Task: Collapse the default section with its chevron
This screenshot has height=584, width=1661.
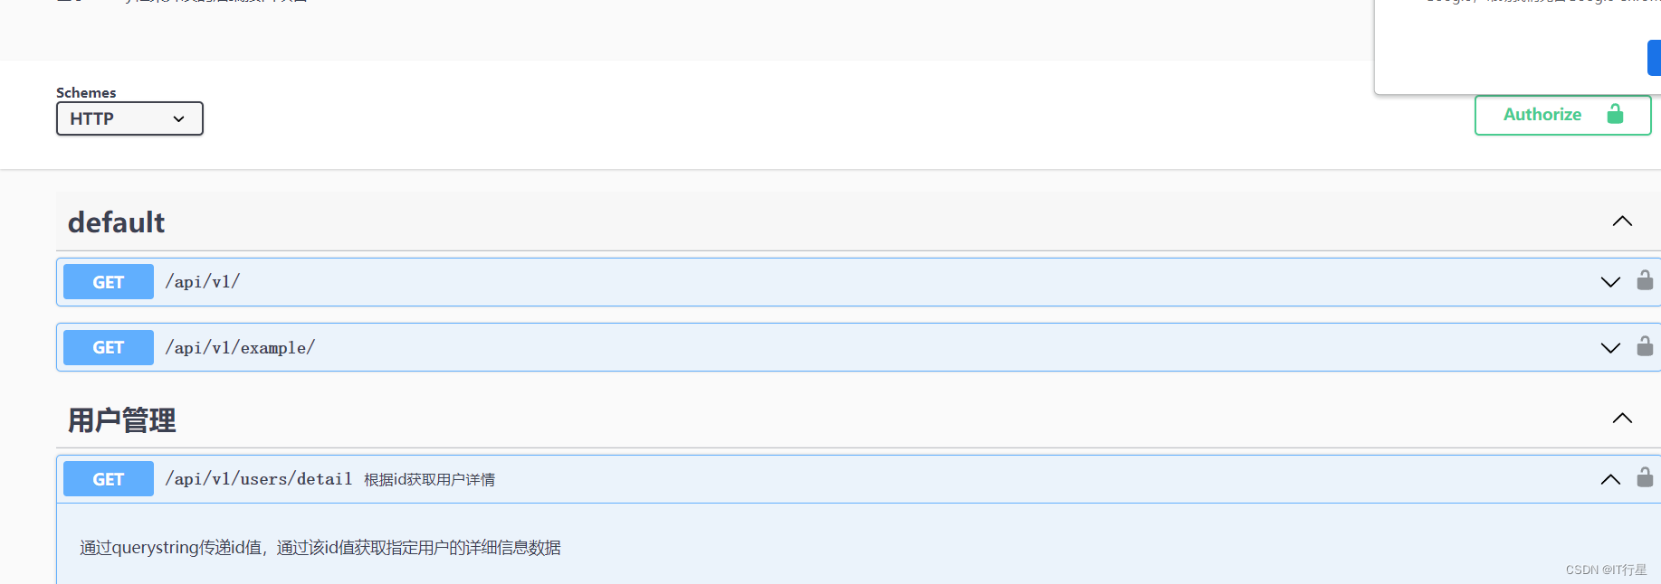Action: tap(1621, 221)
